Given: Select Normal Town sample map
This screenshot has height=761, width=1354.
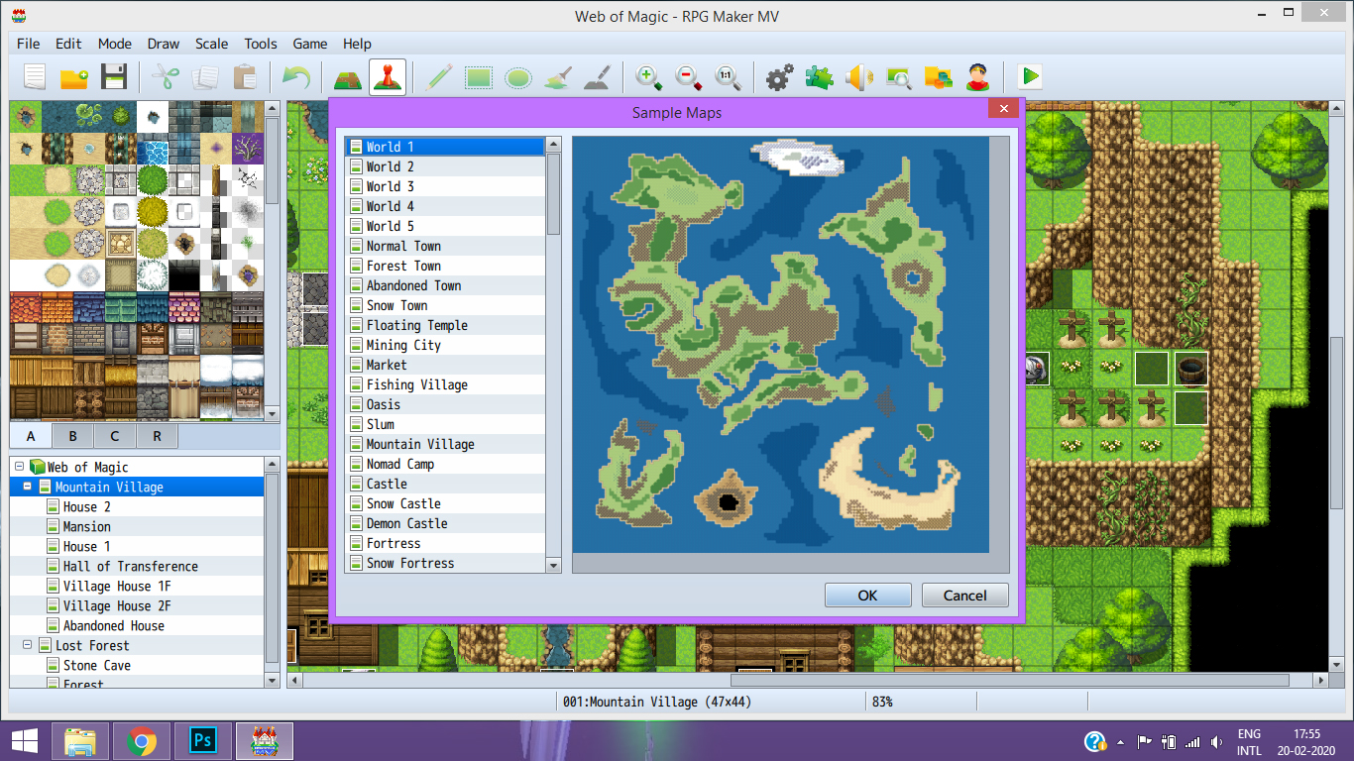Looking at the screenshot, I should click(446, 246).
